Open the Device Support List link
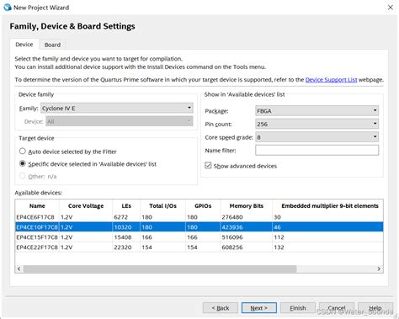Viewport: 399px width, 319px height. (331, 80)
